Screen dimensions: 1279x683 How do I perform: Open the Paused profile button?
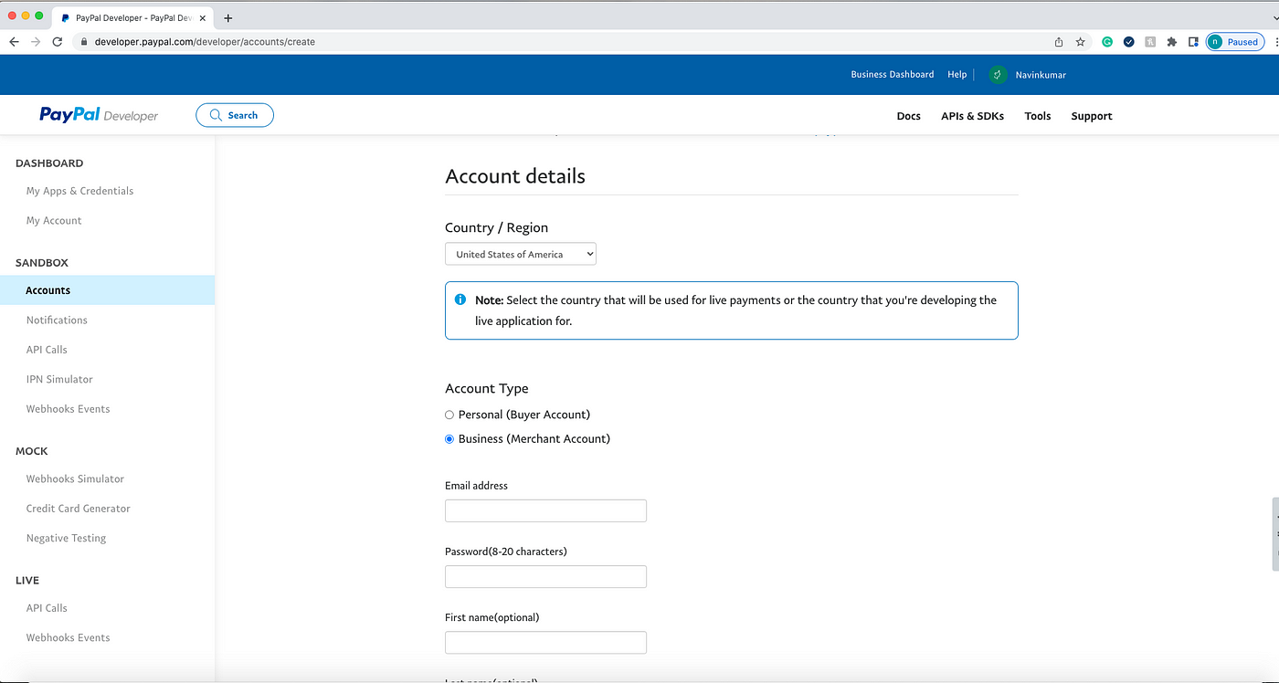pyautogui.click(x=1235, y=42)
